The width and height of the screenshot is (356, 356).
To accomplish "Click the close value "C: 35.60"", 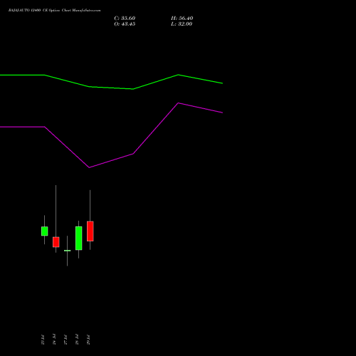I will click(x=125, y=19).
